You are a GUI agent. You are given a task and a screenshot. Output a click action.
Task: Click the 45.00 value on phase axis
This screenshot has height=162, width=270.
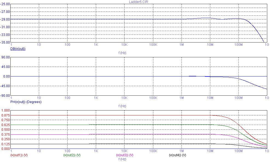tap(6, 67)
